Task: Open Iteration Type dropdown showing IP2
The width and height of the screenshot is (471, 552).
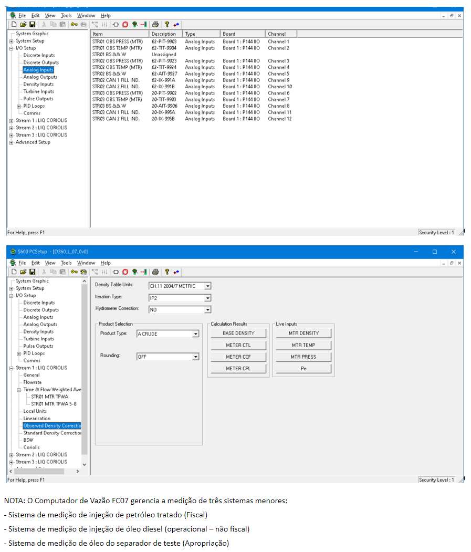Action: [x=208, y=298]
